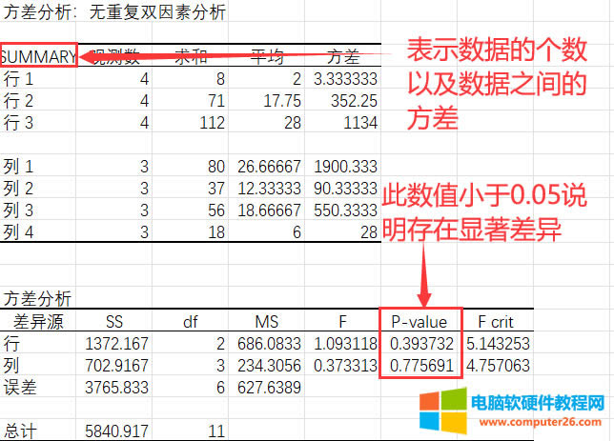The image size is (614, 441).
Task: Select the 误差 row label
Action: point(20,388)
